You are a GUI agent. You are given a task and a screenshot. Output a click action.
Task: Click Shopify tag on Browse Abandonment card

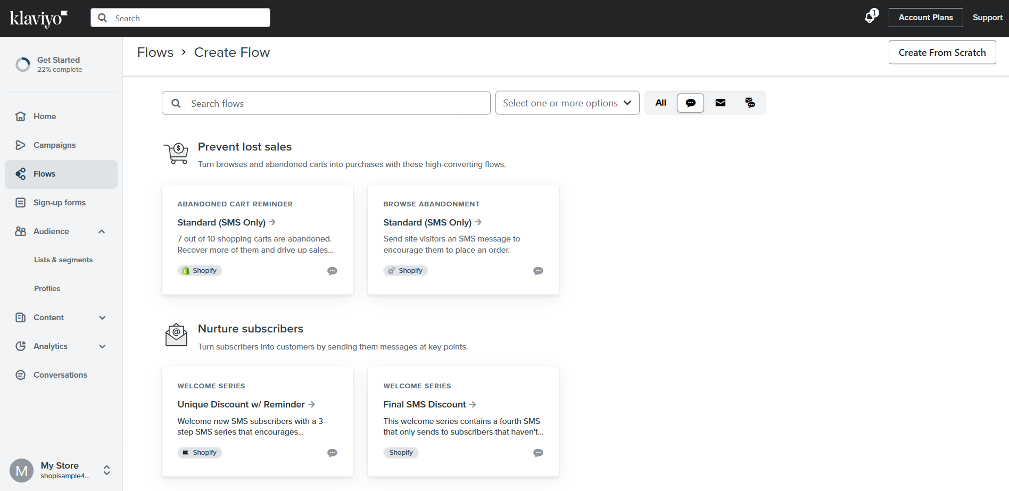[x=406, y=271]
